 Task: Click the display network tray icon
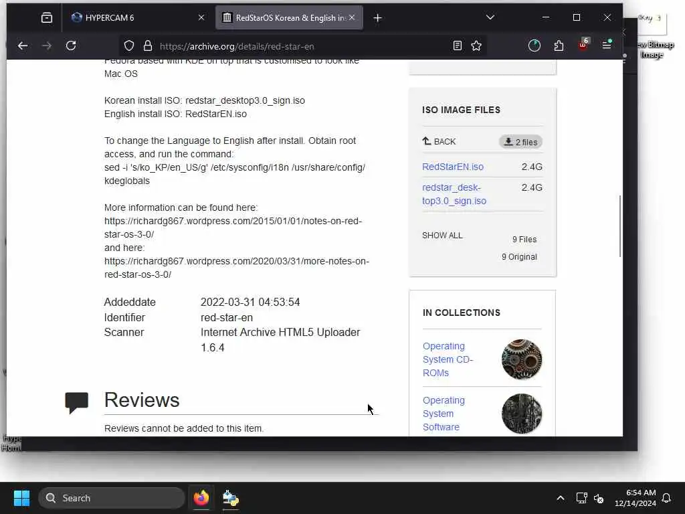(581, 498)
